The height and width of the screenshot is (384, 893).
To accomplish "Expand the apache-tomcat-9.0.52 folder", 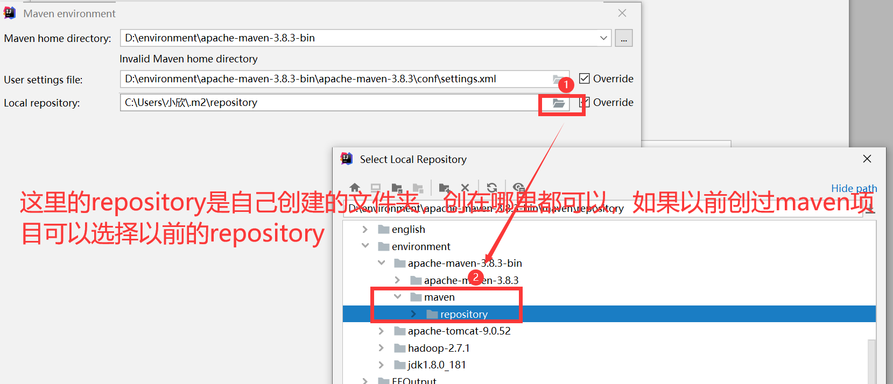I will (381, 331).
